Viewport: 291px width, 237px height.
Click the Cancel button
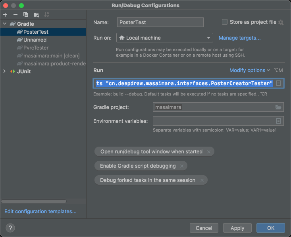pos(204,228)
